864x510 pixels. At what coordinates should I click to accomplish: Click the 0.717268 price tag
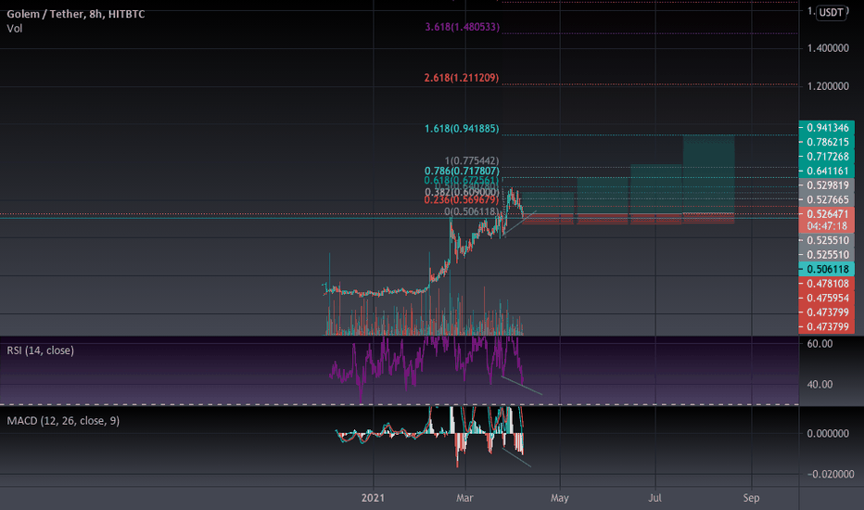click(x=827, y=157)
